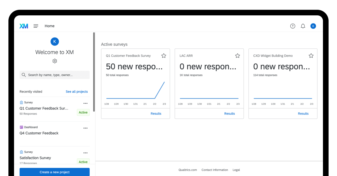337x176 pixels.
Task: Open Q4 Customer Feedback dashboard entry
Action: point(39,133)
